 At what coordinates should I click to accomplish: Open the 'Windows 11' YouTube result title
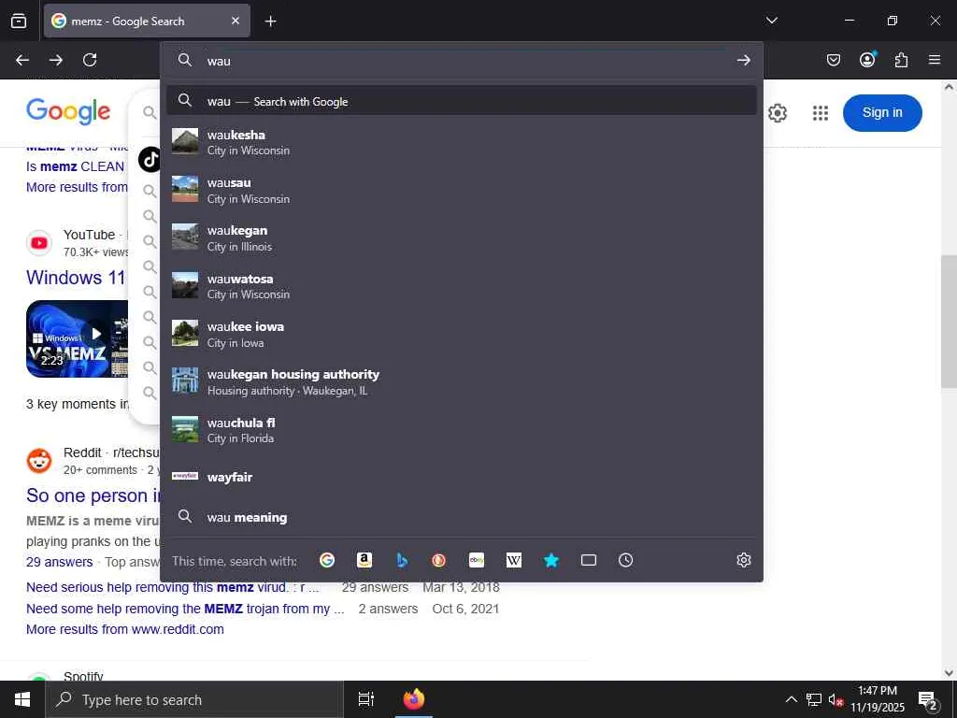(77, 277)
